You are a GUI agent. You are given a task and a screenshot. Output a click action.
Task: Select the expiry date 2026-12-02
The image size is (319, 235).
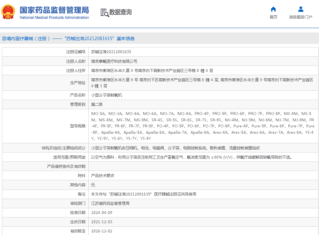pyautogui.click(x=102, y=231)
